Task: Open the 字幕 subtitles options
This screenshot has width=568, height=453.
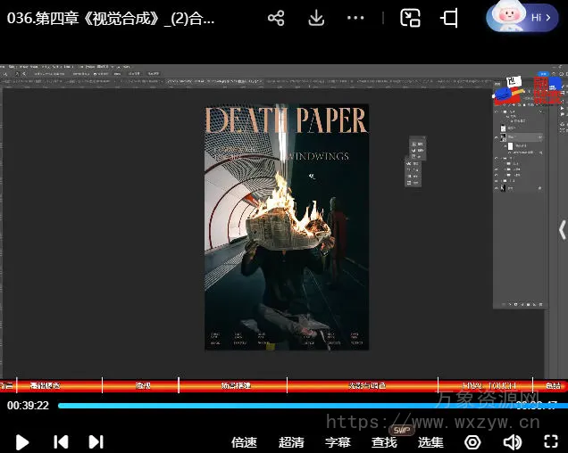Action: 338,441
